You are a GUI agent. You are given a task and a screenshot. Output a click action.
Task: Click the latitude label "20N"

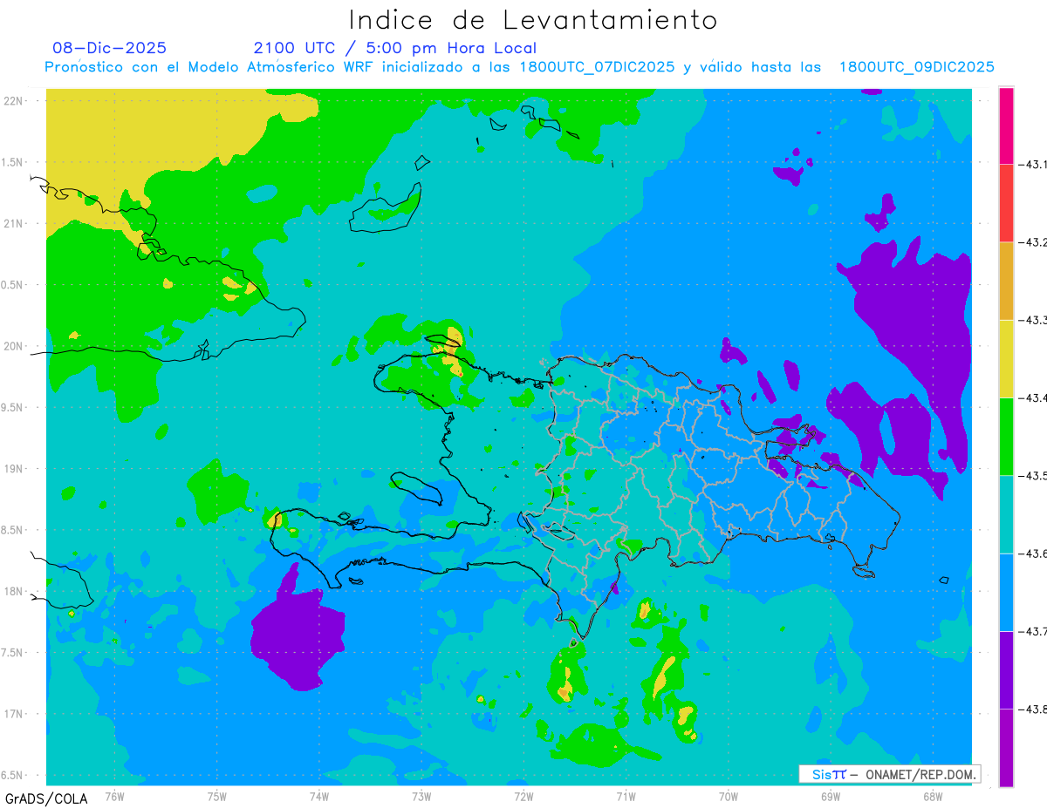tap(15, 346)
